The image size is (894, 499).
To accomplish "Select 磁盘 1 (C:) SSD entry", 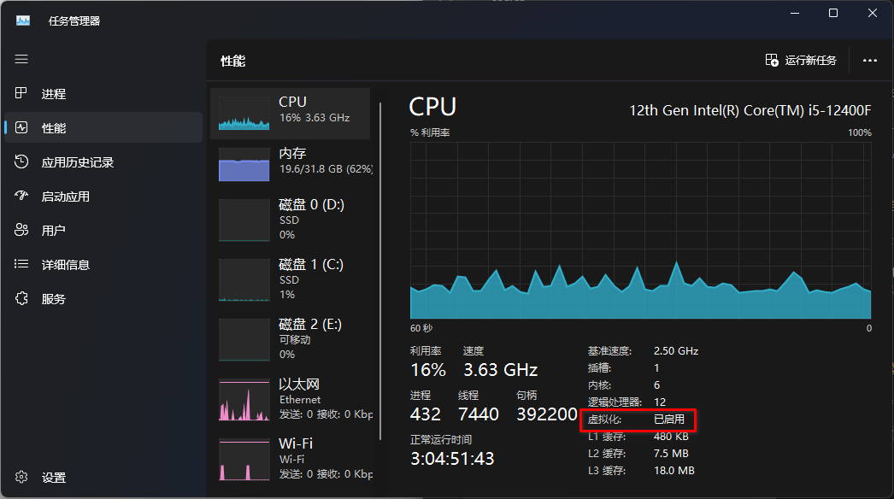I will point(291,279).
